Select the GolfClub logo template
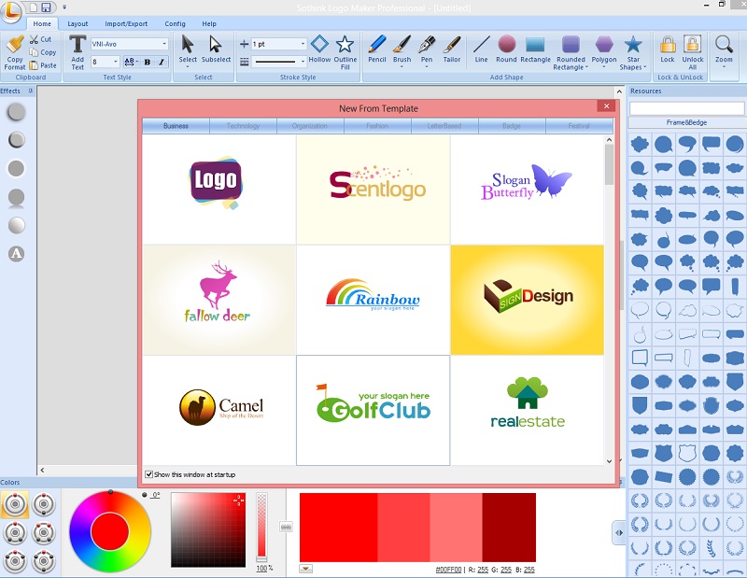Image resolution: width=747 pixels, height=578 pixels. coord(373,409)
